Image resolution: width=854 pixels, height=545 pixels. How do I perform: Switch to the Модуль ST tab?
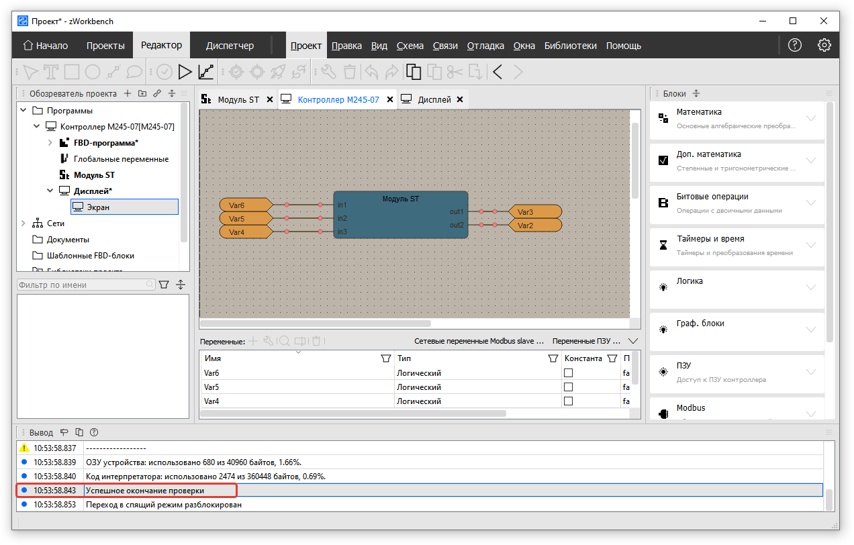[238, 99]
